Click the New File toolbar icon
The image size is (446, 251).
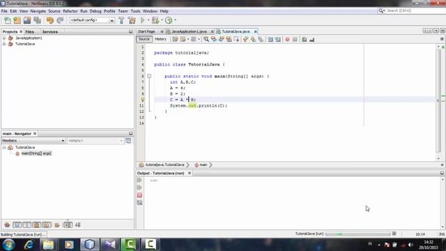(x=8, y=20)
